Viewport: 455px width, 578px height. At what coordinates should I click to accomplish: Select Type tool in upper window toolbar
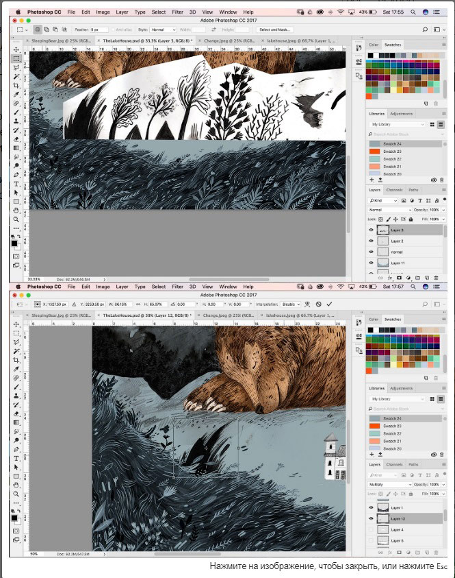pyautogui.click(x=16, y=184)
